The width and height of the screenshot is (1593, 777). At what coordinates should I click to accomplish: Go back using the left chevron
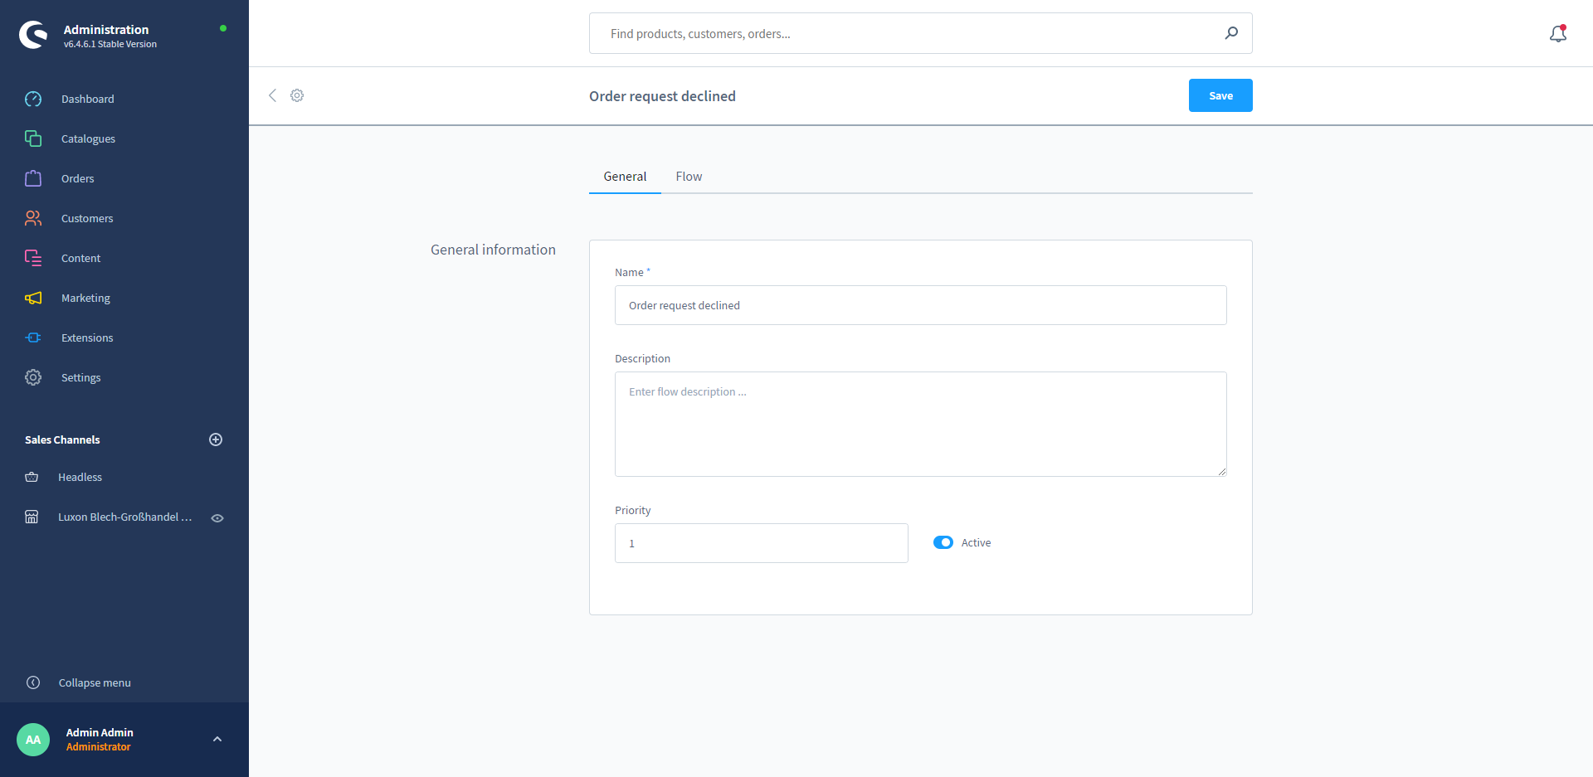[x=272, y=95]
